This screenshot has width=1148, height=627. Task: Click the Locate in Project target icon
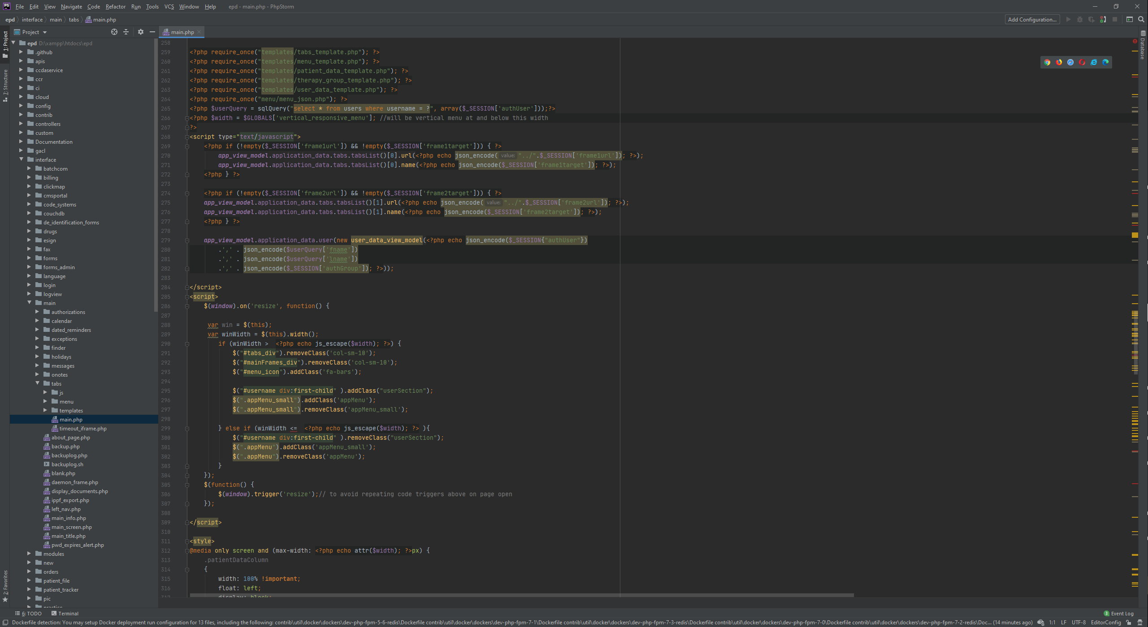[x=114, y=32]
